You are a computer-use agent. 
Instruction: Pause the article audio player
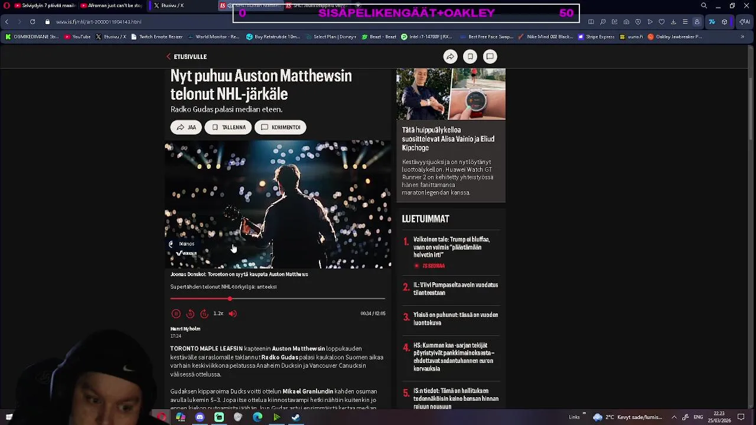pos(176,314)
